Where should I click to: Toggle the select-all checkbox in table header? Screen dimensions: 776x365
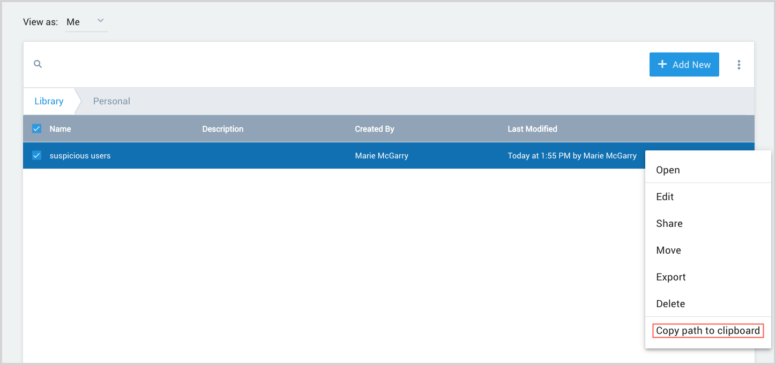pos(36,128)
